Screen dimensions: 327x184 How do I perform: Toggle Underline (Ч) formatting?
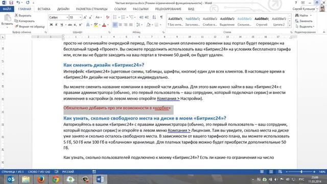[62, 25]
